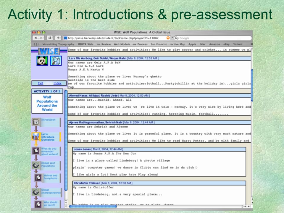Select the Ajenee Kathirgamanathan post header
284x213 pixels.
159,122
